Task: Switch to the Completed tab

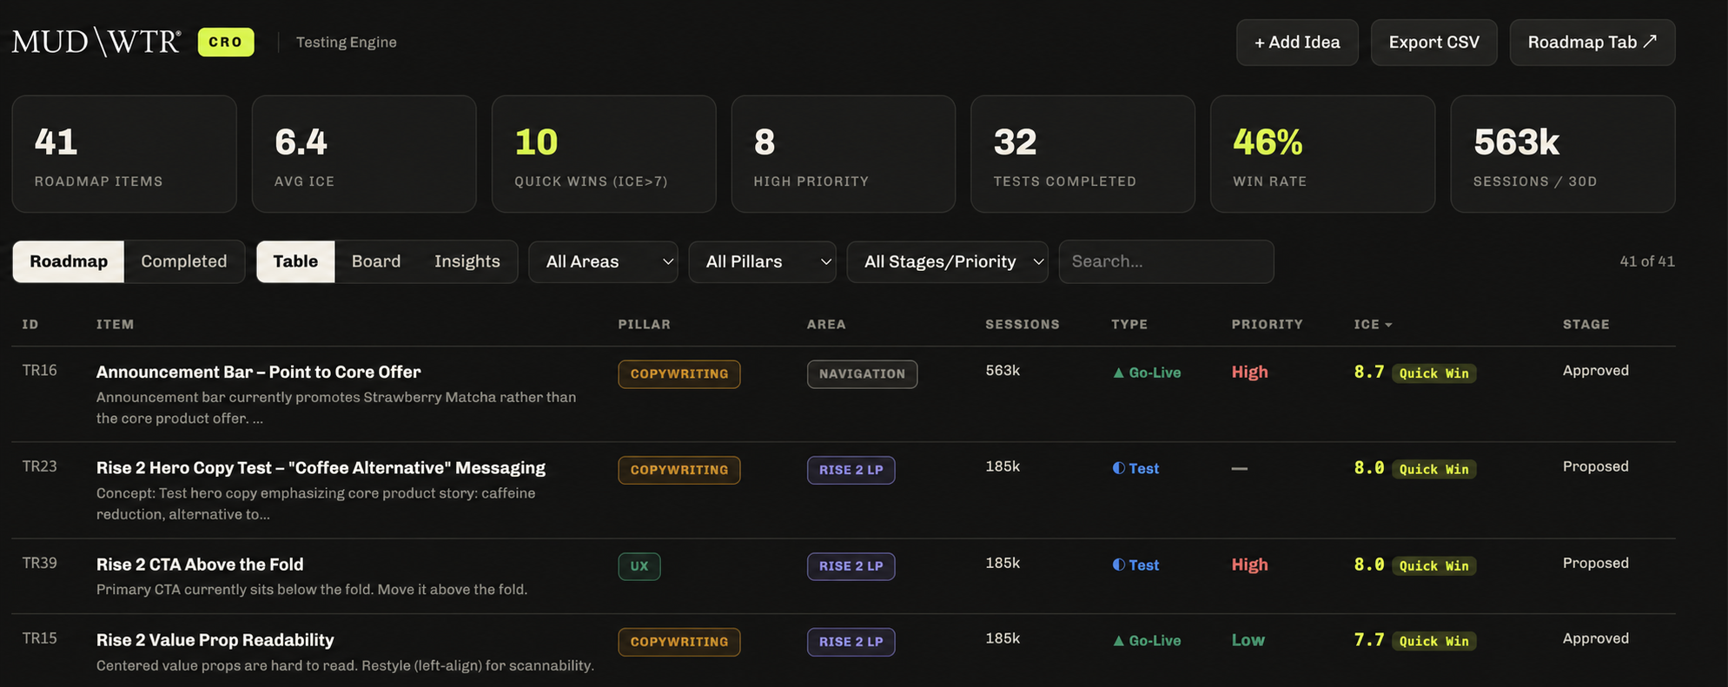Action: [x=184, y=261]
